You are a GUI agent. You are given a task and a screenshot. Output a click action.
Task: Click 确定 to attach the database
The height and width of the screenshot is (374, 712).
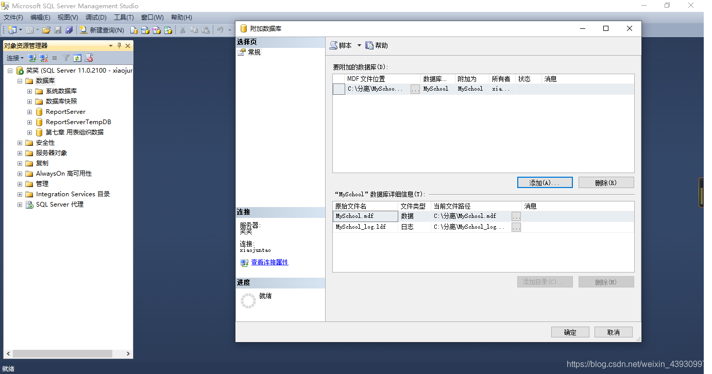pos(570,332)
